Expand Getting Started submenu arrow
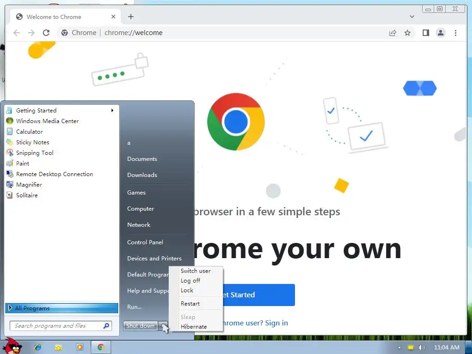 (x=112, y=111)
